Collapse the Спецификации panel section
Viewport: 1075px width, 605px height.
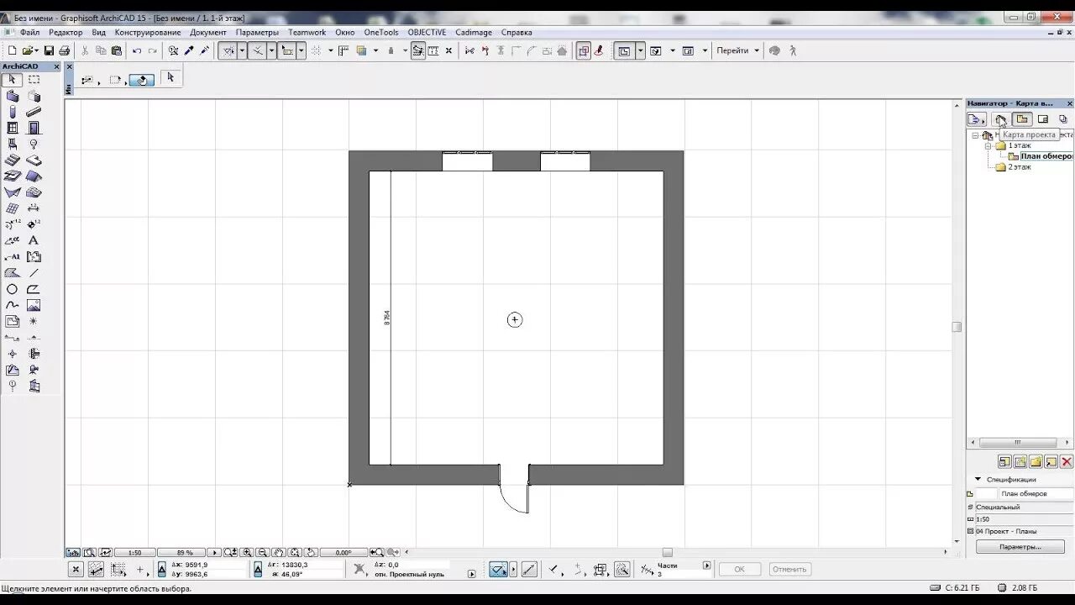tap(978, 479)
